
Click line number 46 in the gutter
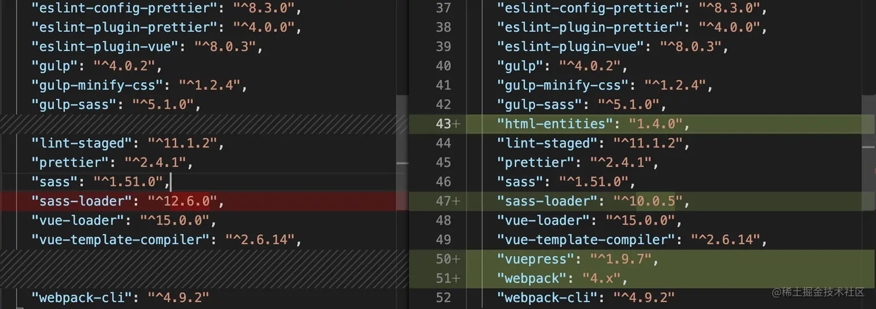[443, 182]
